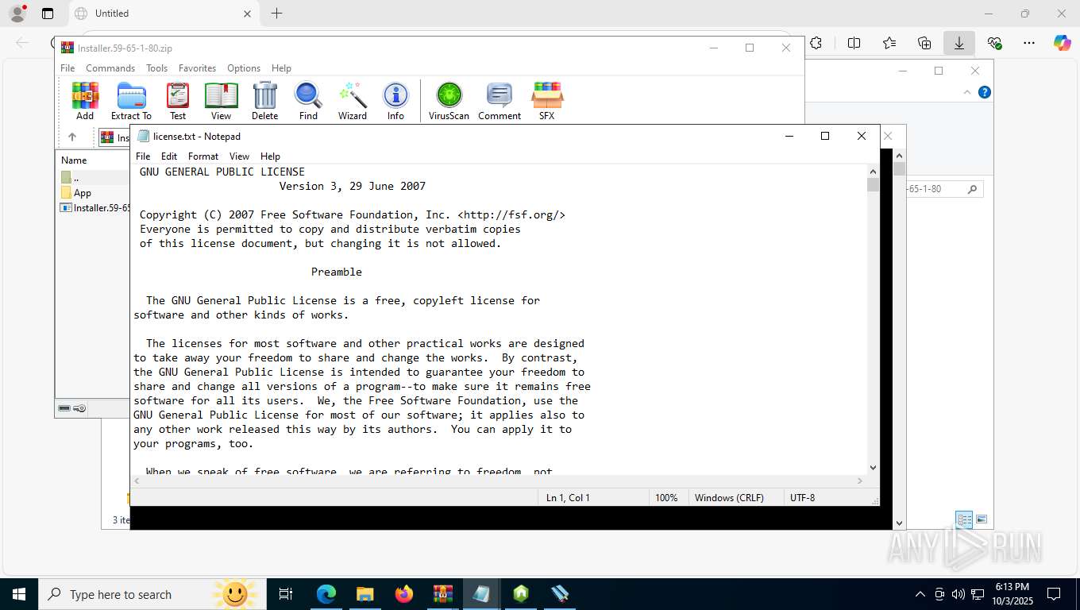
Task: Open the WinRAR File menu
Action: 67,68
